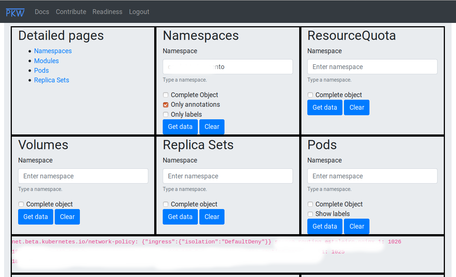
Task: Click the network-policy annotation output text
Action: pos(142,242)
